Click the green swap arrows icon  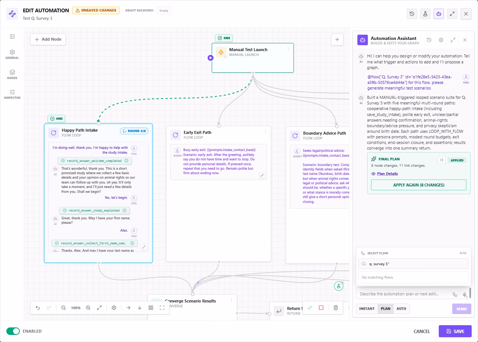[x=310, y=308]
